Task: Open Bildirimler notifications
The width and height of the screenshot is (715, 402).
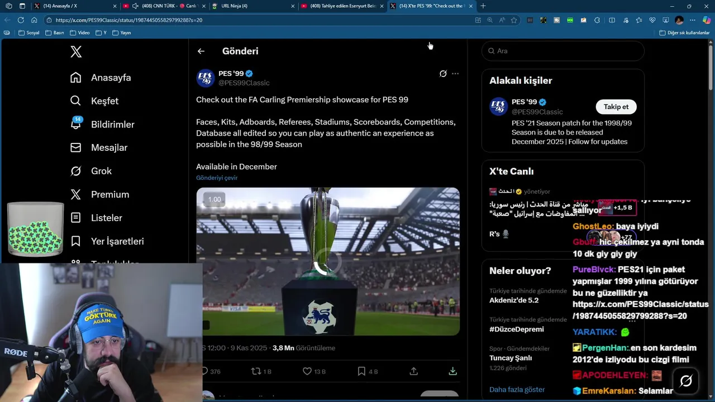Action: pyautogui.click(x=102, y=124)
